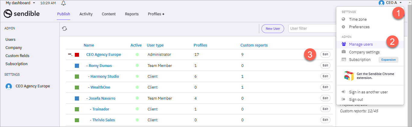The height and width of the screenshot is (127, 412).
Task: Click the green square beside Trainador
Action: [77, 109]
